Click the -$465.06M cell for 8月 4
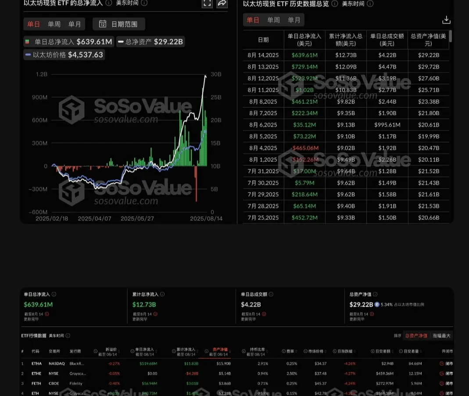Screen dimensions: 469x396 (x=304, y=148)
